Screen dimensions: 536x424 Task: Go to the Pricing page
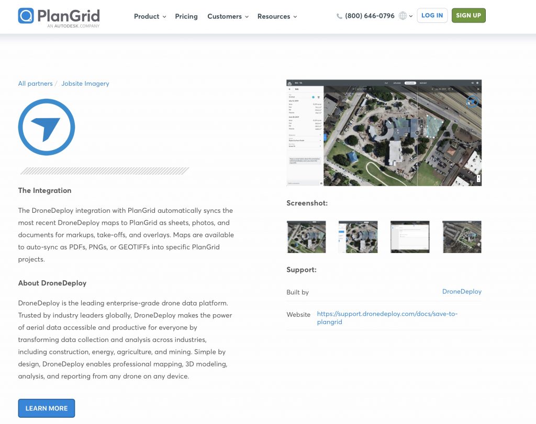(x=186, y=16)
